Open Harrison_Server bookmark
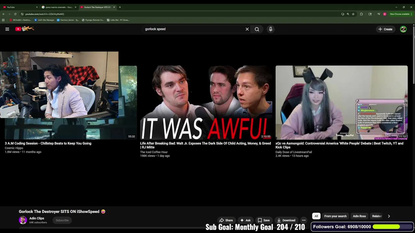 68,20
